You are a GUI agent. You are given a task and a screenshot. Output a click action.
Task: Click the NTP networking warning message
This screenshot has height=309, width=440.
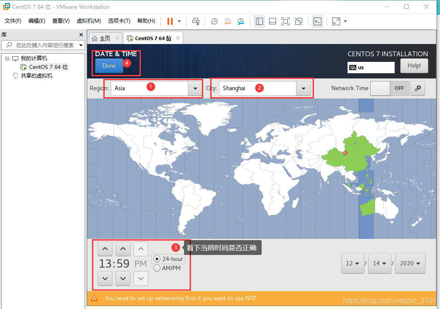coord(181,299)
